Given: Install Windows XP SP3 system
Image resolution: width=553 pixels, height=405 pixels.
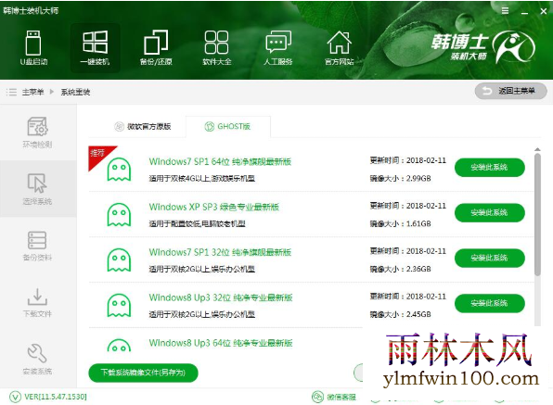Looking at the screenshot, I should click(490, 213).
